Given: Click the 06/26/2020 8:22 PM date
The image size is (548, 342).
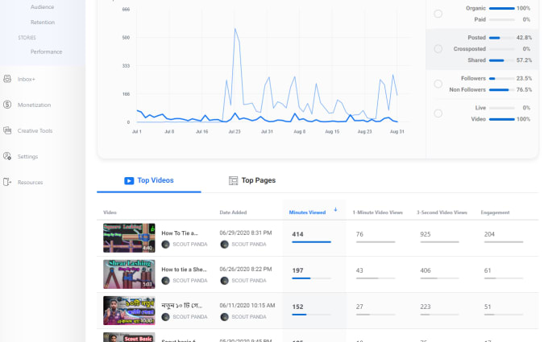Looking at the screenshot, I should click(246, 269).
